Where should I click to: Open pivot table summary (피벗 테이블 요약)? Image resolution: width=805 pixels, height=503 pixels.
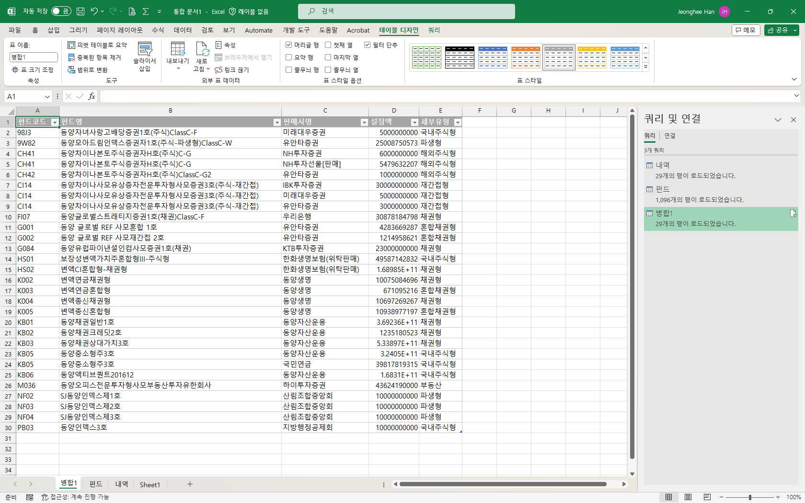click(97, 45)
